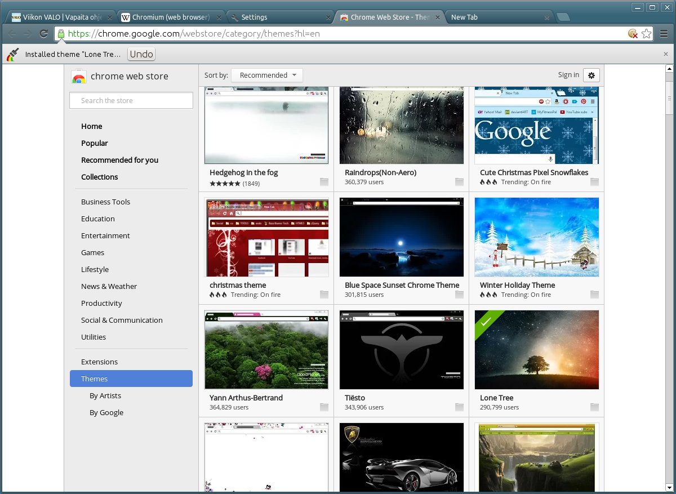This screenshot has height=494, width=676.
Task: Open the Tiësto theme thumbnail
Action: tap(402, 350)
